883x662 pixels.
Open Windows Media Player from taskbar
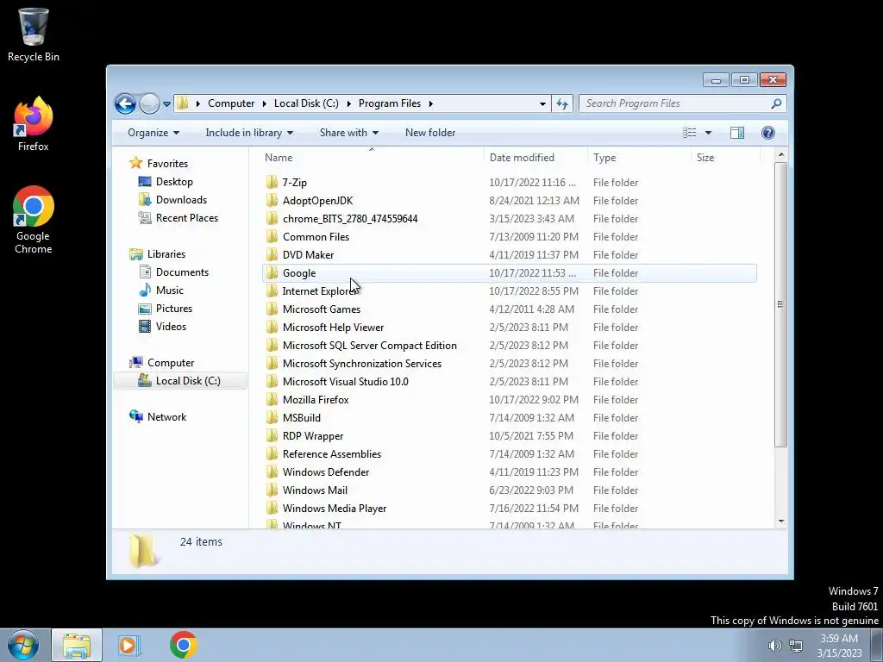click(129, 645)
